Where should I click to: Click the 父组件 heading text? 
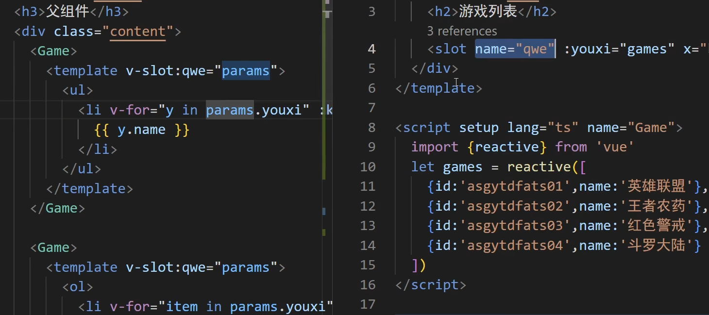68,12
